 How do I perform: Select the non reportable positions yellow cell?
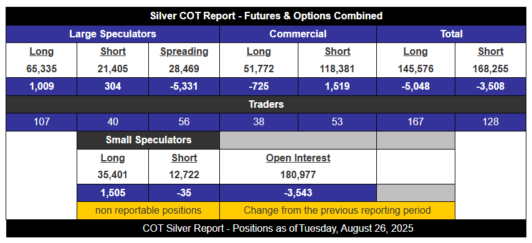pyautogui.click(x=148, y=211)
